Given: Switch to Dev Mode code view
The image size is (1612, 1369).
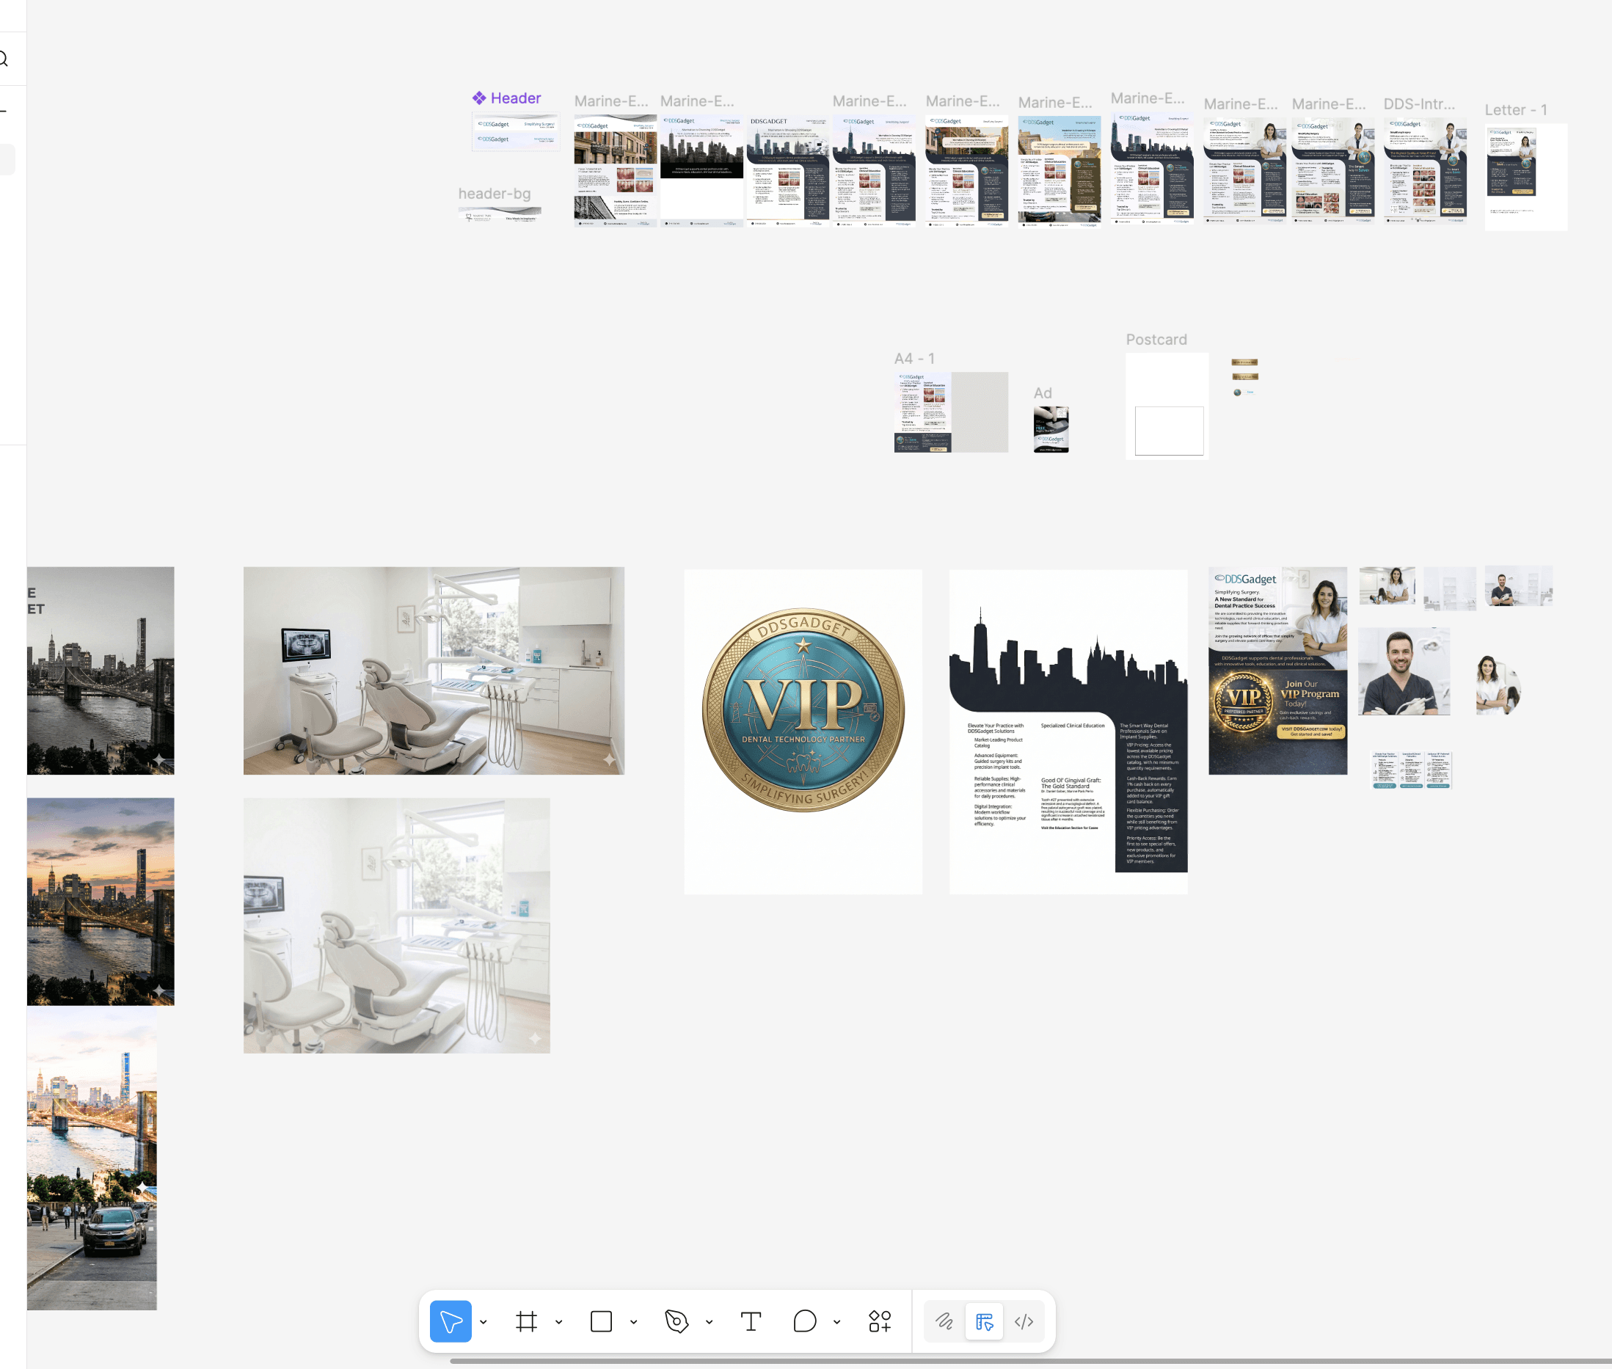Looking at the screenshot, I should tap(1024, 1321).
